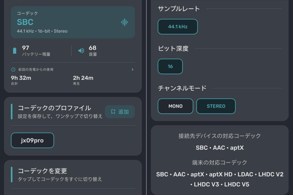
Task: Tap the 接続先デバイスの対応コーデック label
Action: click(x=219, y=136)
